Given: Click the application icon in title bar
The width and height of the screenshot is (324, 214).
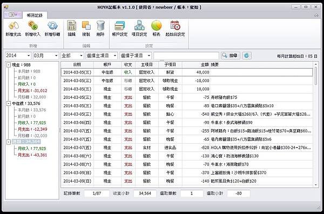Looking at the screenshot, I should click(6, 7).
